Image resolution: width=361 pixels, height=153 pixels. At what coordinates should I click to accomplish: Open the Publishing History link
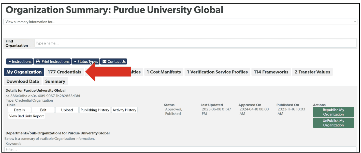95,110
